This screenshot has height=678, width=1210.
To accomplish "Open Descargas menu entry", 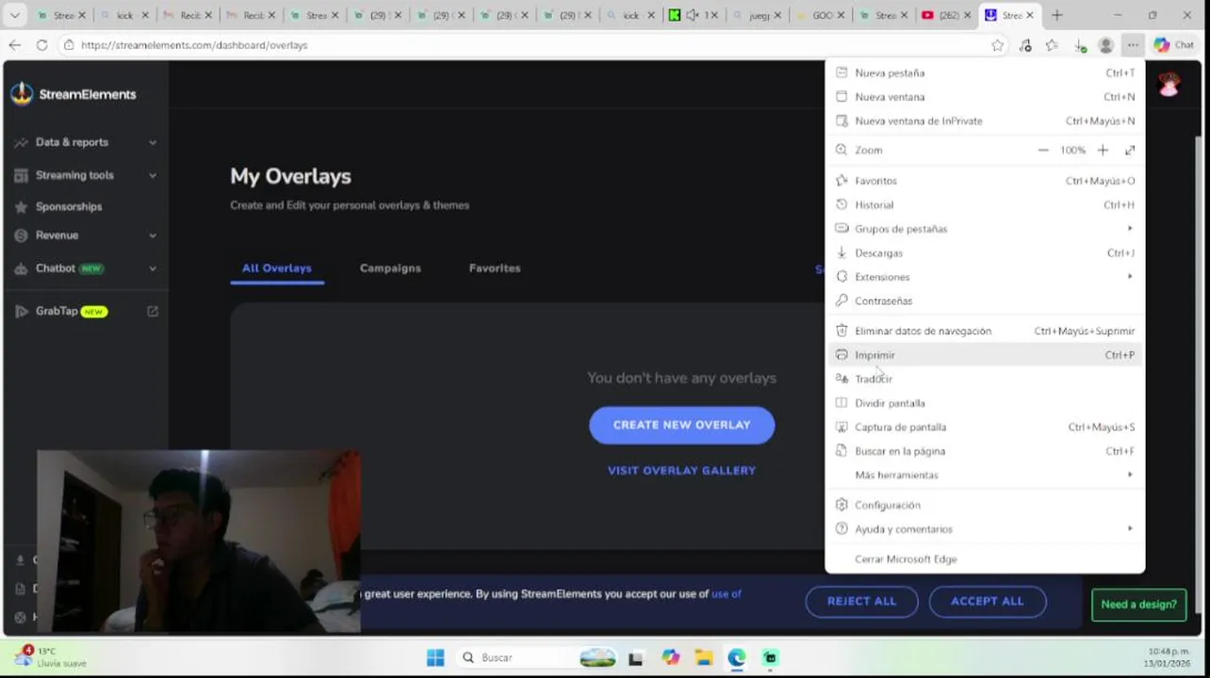I will click(x=985, y=252).
